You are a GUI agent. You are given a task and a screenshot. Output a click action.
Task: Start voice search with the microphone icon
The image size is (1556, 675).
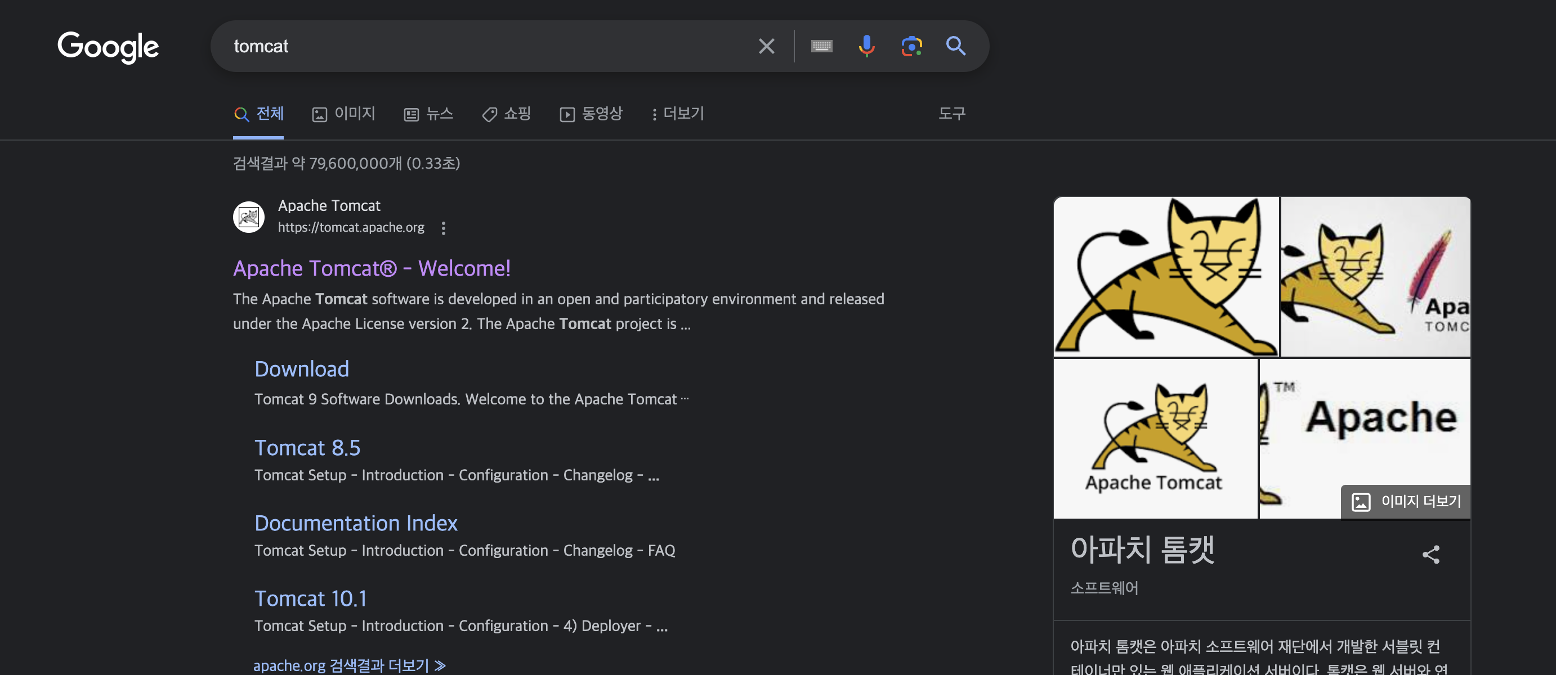tap(866, 47)
